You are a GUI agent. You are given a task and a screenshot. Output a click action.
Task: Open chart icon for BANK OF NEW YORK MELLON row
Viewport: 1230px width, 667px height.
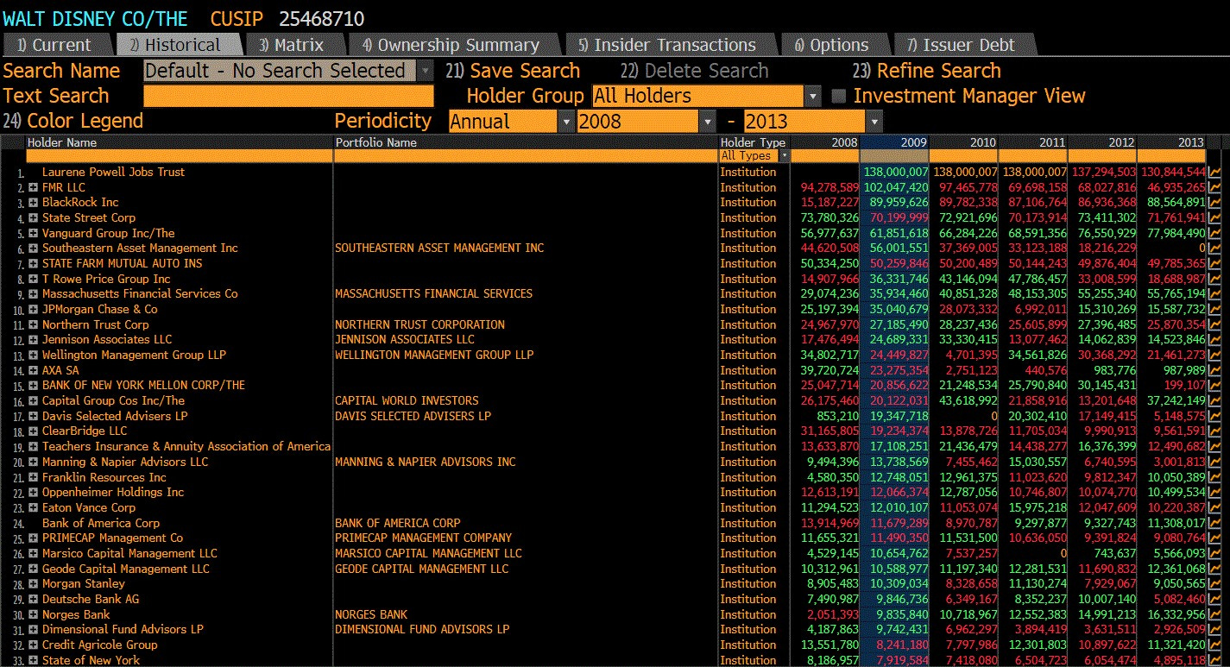tap(1214, 386)
